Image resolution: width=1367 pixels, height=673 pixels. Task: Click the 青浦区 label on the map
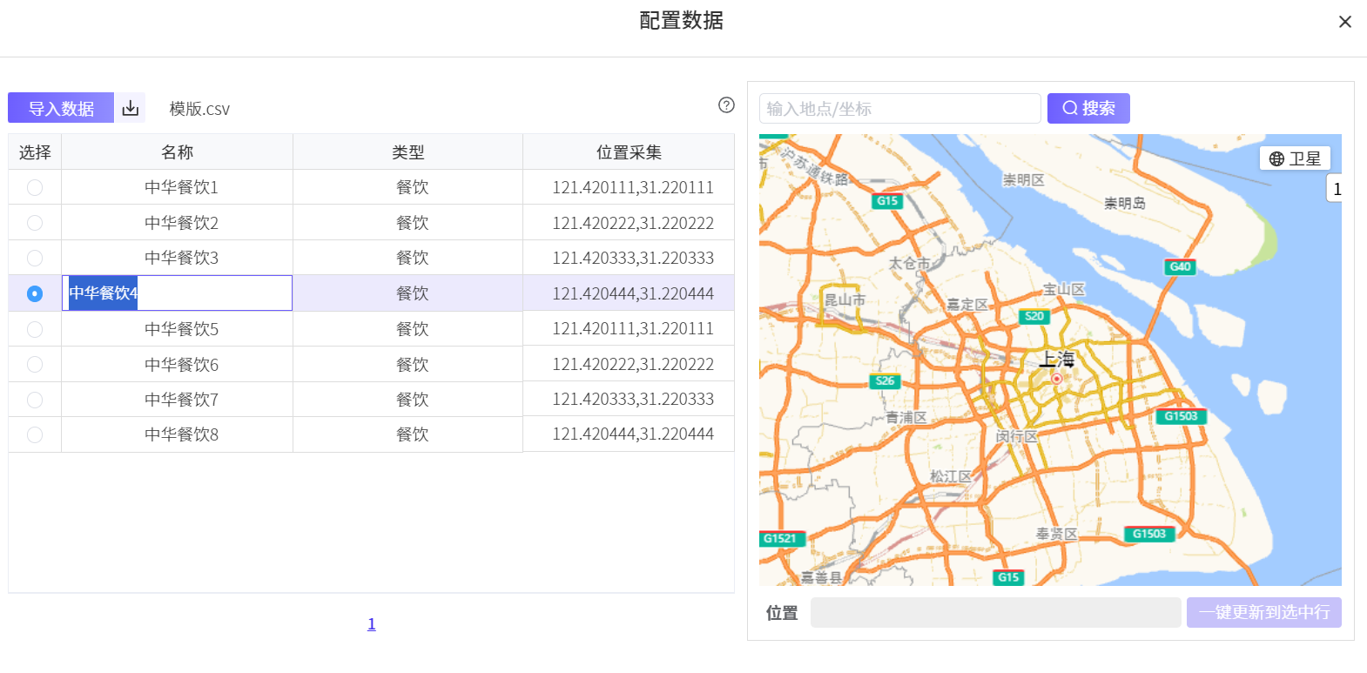pos(906,418)
